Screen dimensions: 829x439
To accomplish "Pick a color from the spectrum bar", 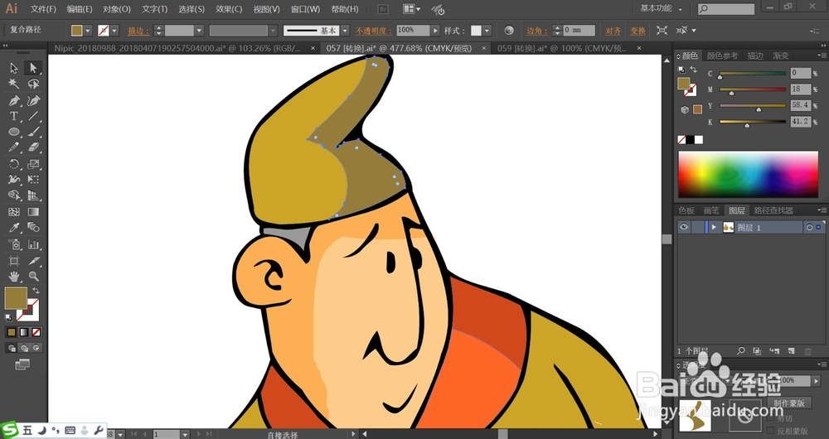I will [x=748, y=174].
